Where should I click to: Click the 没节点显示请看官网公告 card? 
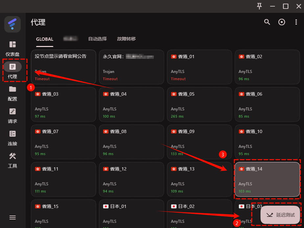(x=63, y=67)
